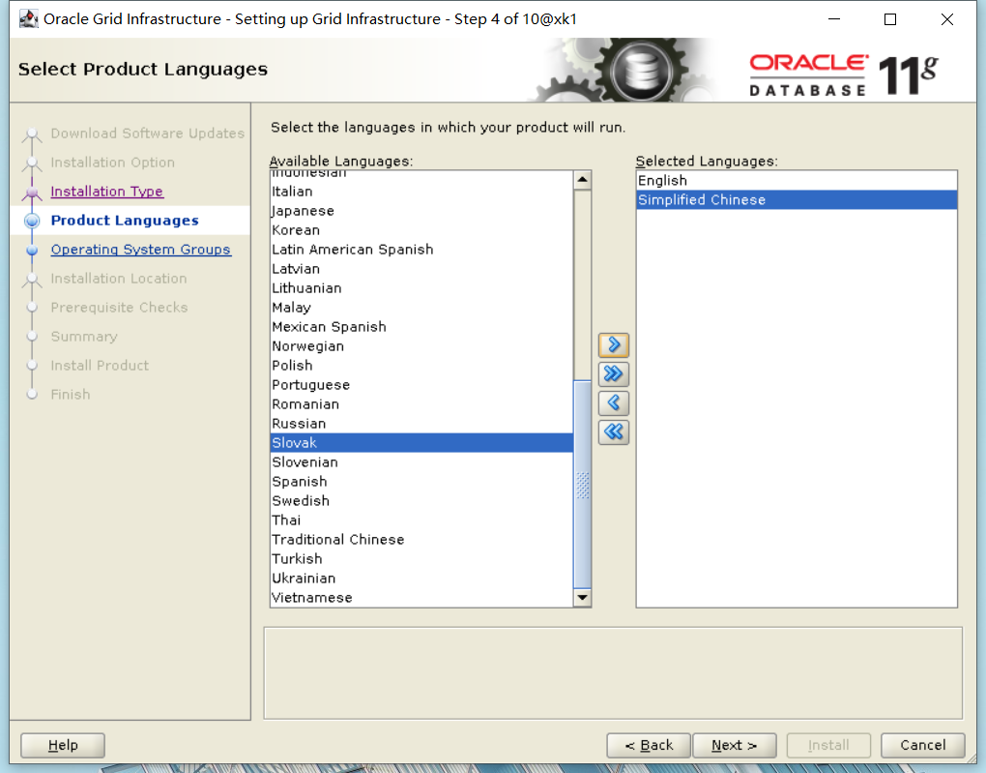
Task: Select Thai in Available Languages
Action: (421, 520)
